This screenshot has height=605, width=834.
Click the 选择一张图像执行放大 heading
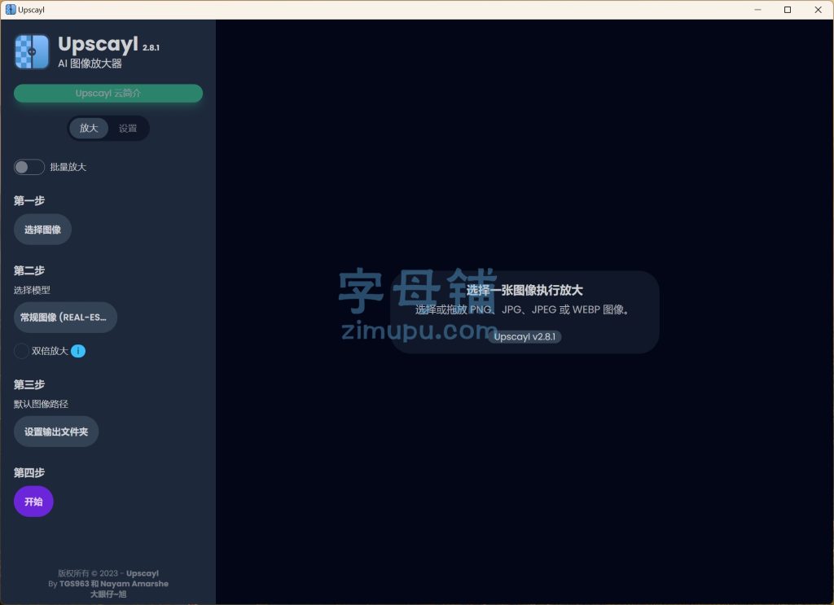525,290
